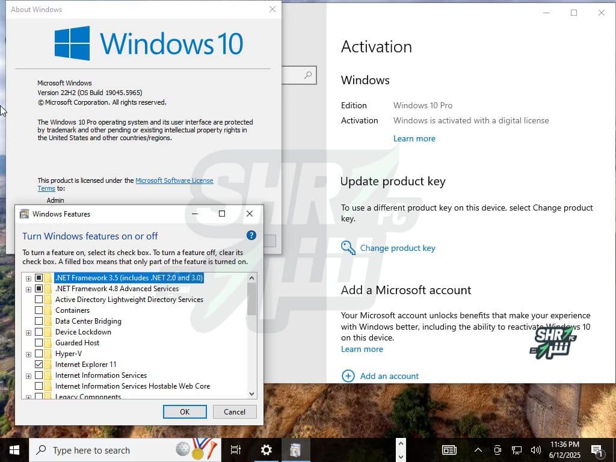Image resolution: width=616 pixels, height=462 pixels.
Task: Click the folder icon beside Active Directory Lightweight
Action: pos(48,300)
